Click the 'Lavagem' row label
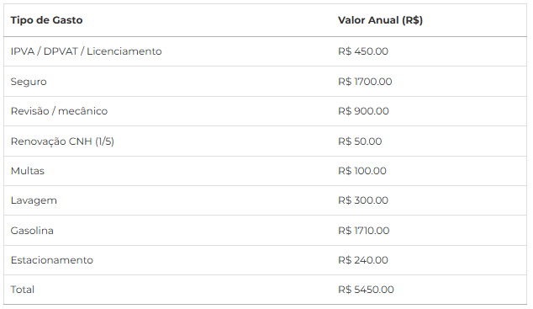The width and height of the screenshot is (533, 309). 34,200
